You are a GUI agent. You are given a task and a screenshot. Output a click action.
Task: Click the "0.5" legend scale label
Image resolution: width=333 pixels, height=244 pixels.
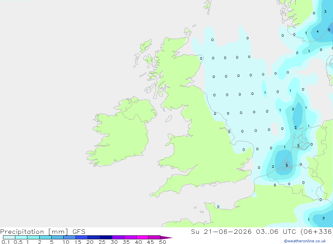18,242
